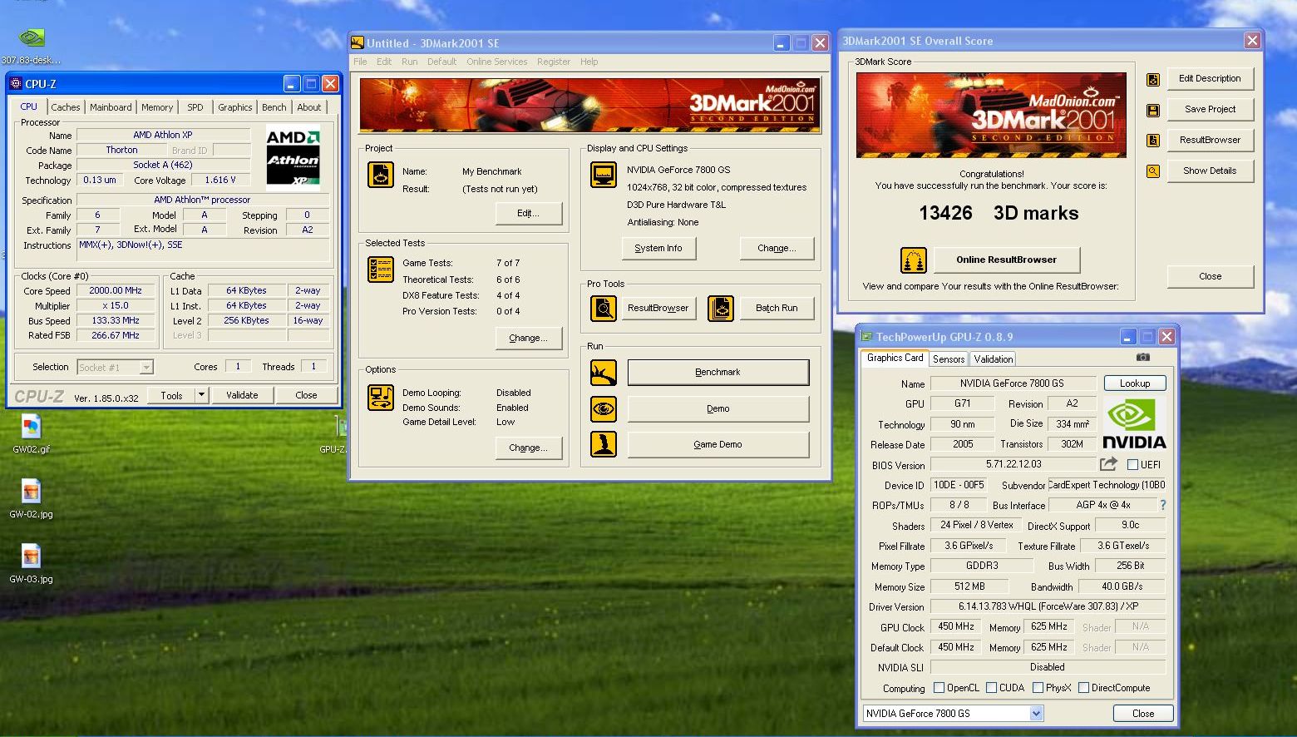This screenshot has height=737, width=1297.
Task: Click the Game Demo joystick icon
Action: click(604, 444)
